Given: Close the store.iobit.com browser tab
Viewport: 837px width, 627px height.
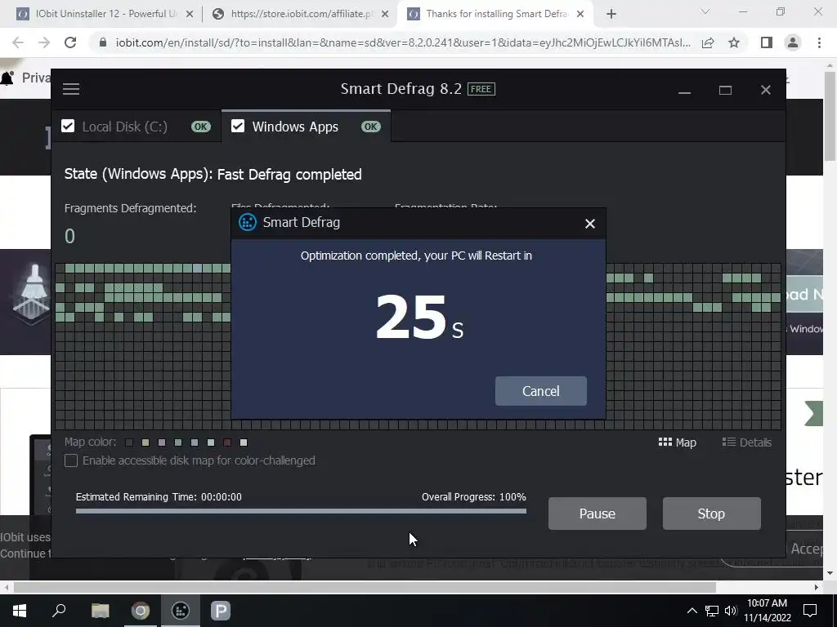Looking at the screenshot, I should click(385, 15).
